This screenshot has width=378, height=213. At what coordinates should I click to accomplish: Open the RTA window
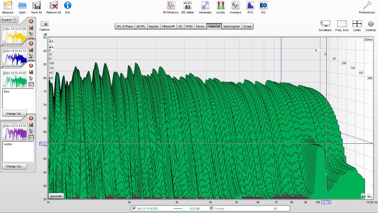(x=250, y=7)
